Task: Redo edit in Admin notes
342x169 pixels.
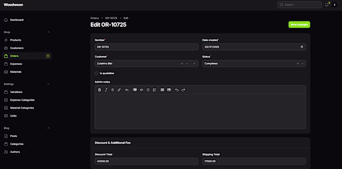Action: point(183,90)
